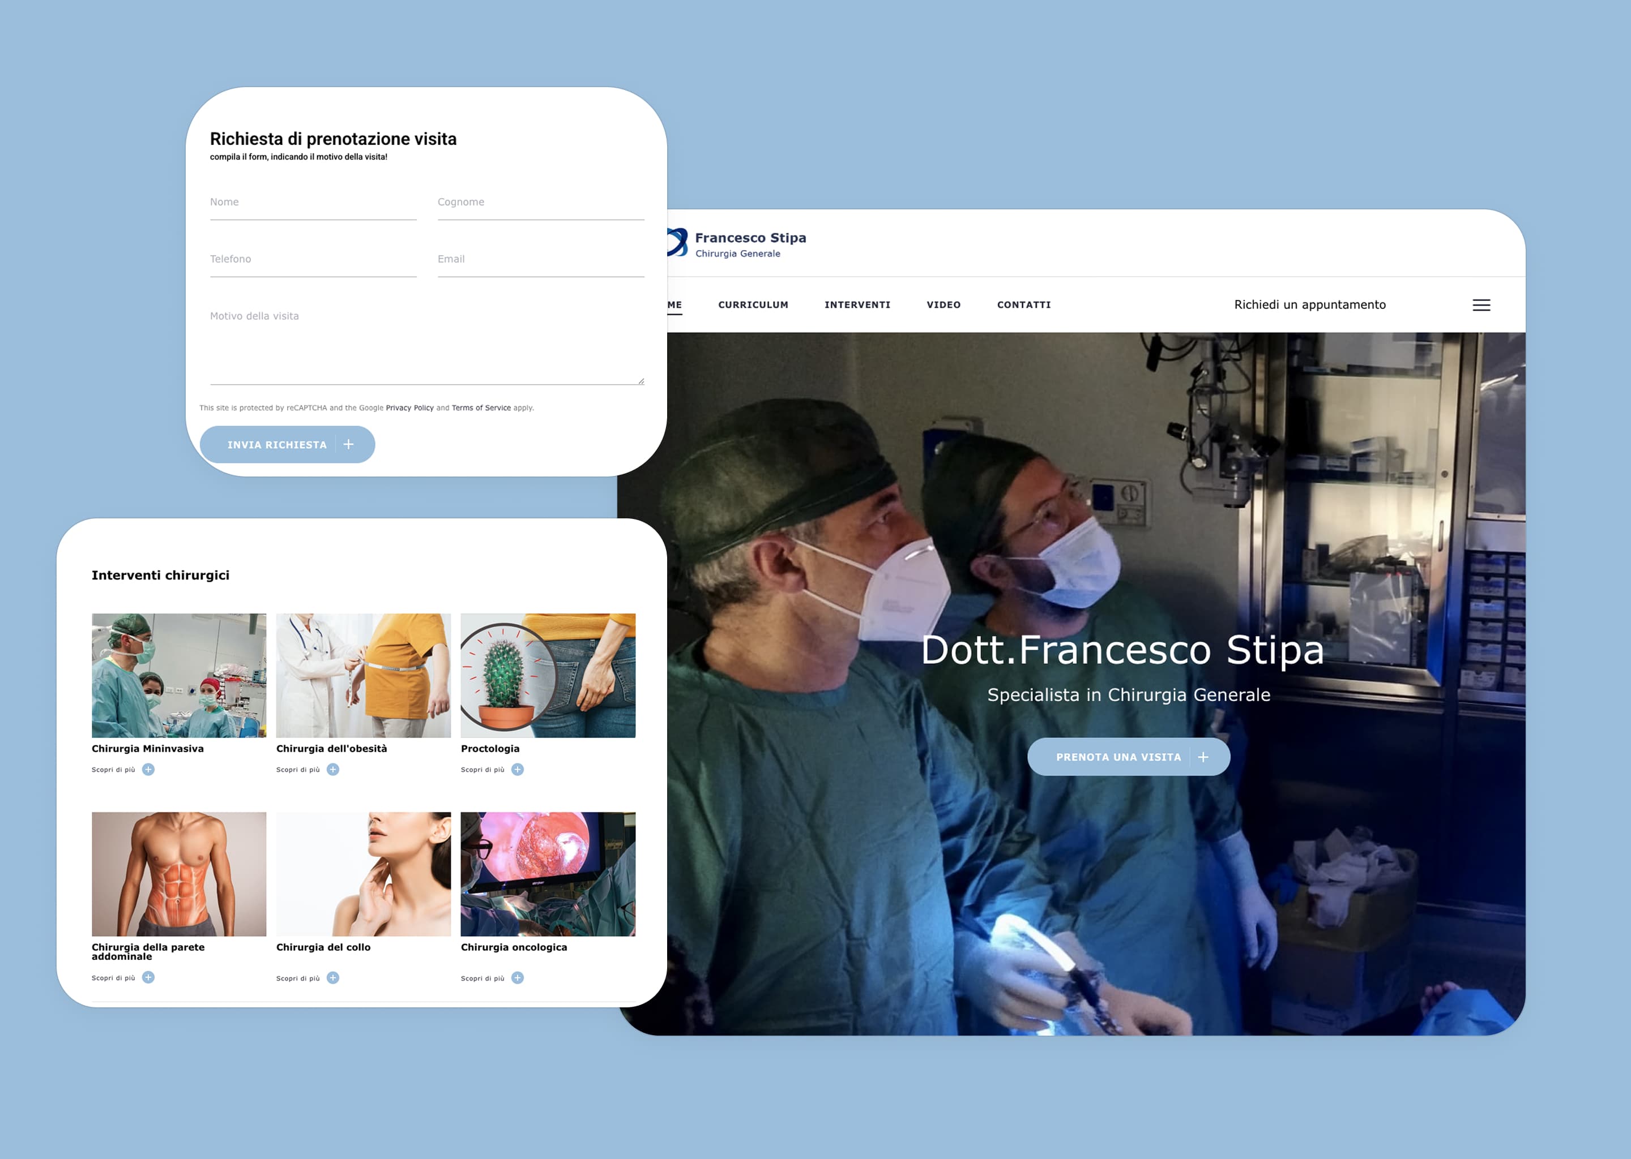
Task: Open the hamburger menu icon
Action: point(1480,304)
